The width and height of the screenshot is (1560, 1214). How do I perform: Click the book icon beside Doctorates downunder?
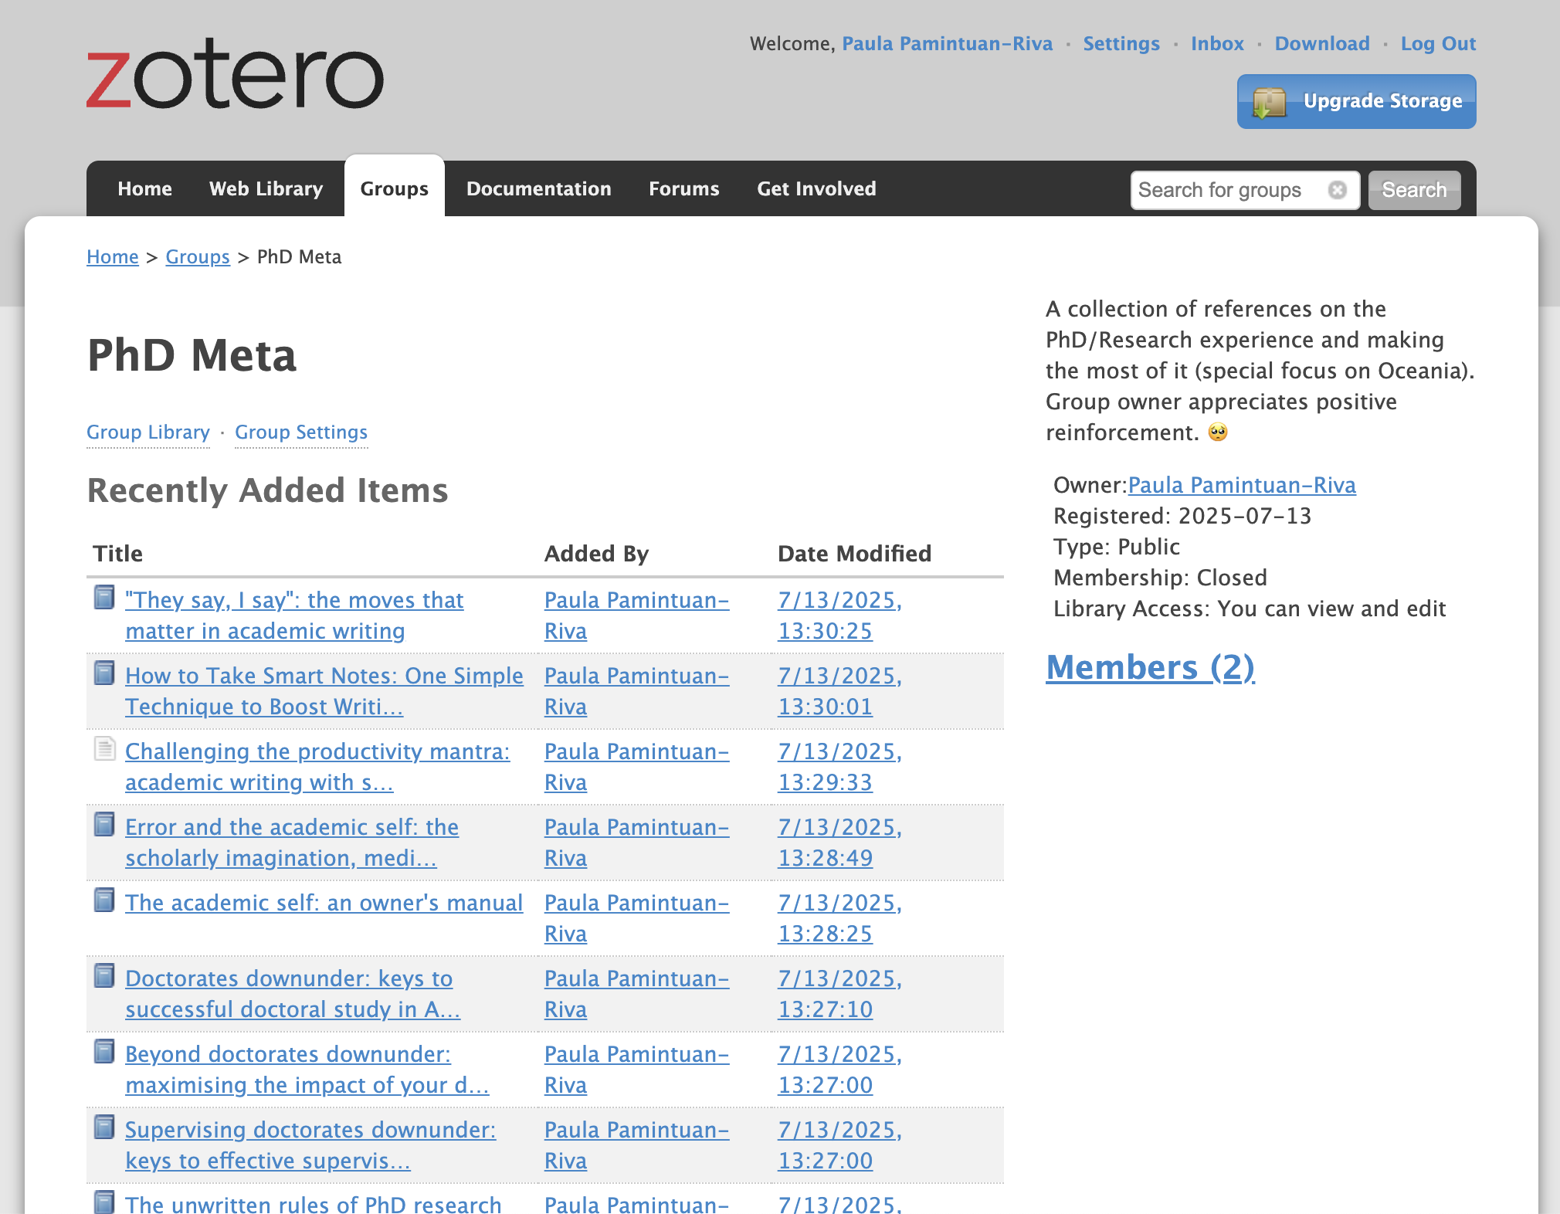[x=104, y=975]
